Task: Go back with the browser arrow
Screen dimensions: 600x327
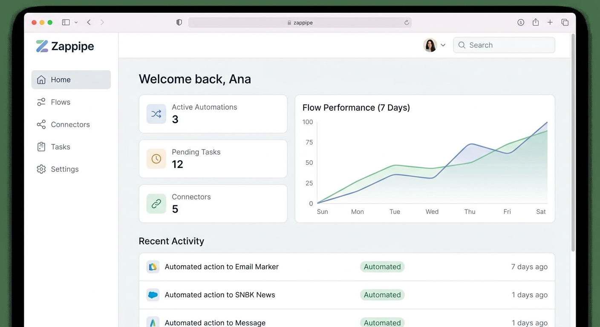Action: tap(89, 22)
